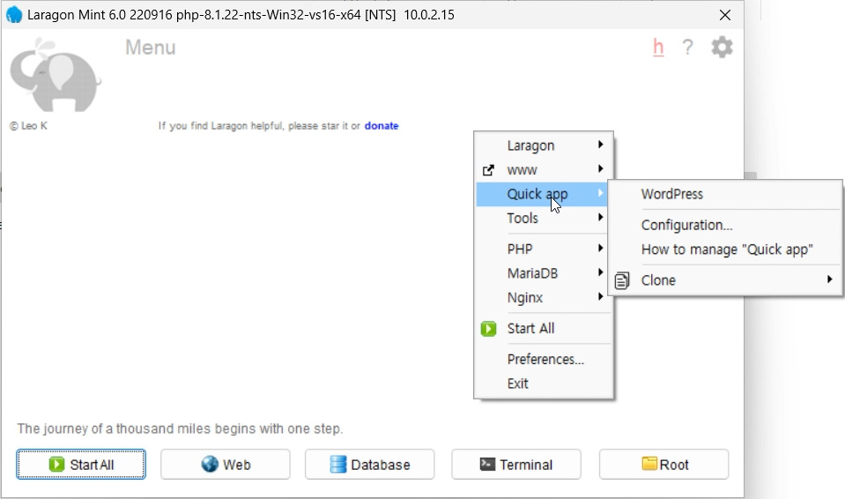Viewport: 845px width, 499px height.
Task: Click the blue Laragon title bar icon
Action: (x=14, y=15)
